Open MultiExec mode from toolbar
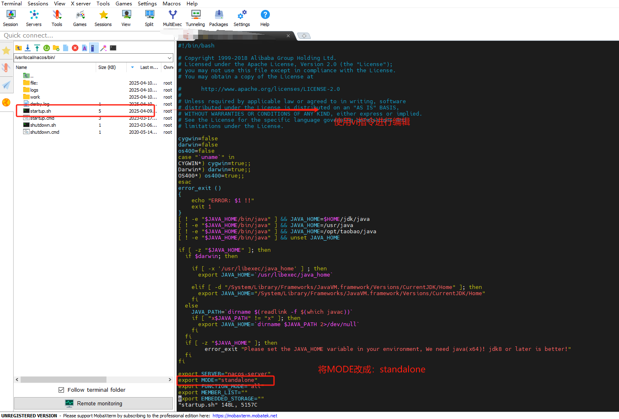619x419 pixels. 172,19
